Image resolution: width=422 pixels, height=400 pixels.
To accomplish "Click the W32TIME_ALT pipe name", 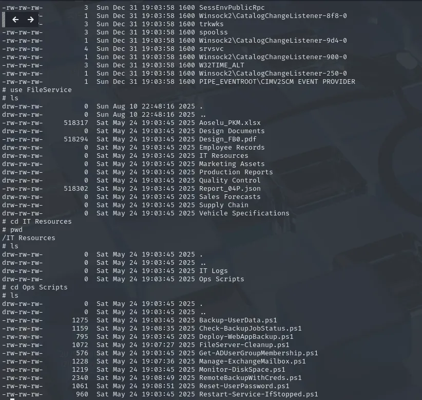I will [221, 65].
